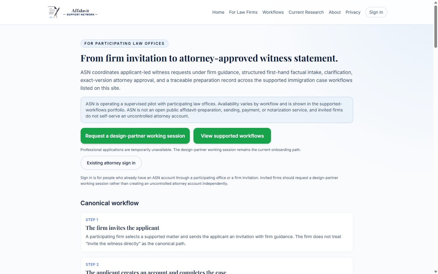
Task: Click the 'STEP 2' label
Action: point(92,265)
